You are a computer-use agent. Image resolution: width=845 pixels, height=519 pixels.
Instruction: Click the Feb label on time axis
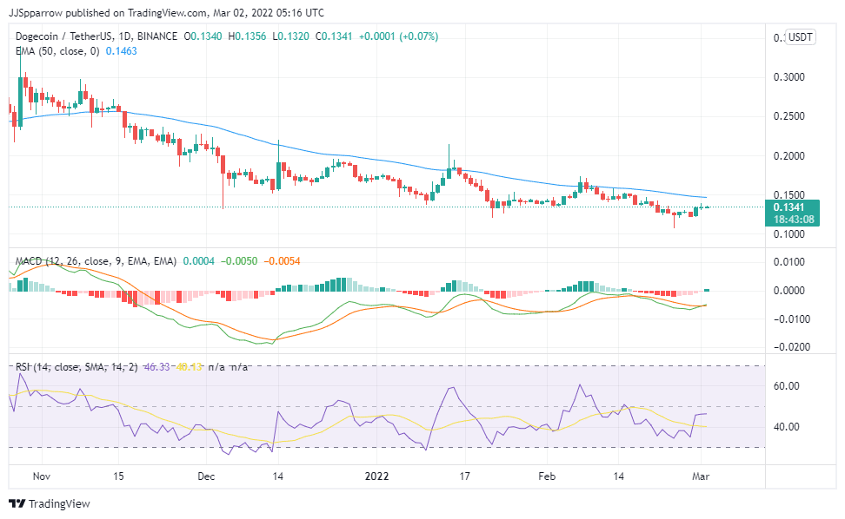(546, 476)
